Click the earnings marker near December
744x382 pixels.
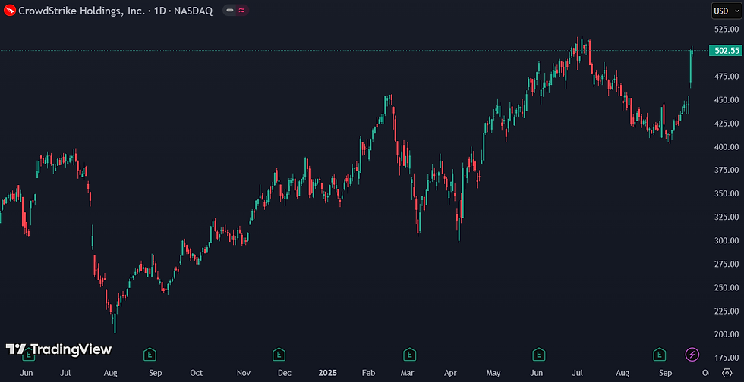tap(279, 354)
